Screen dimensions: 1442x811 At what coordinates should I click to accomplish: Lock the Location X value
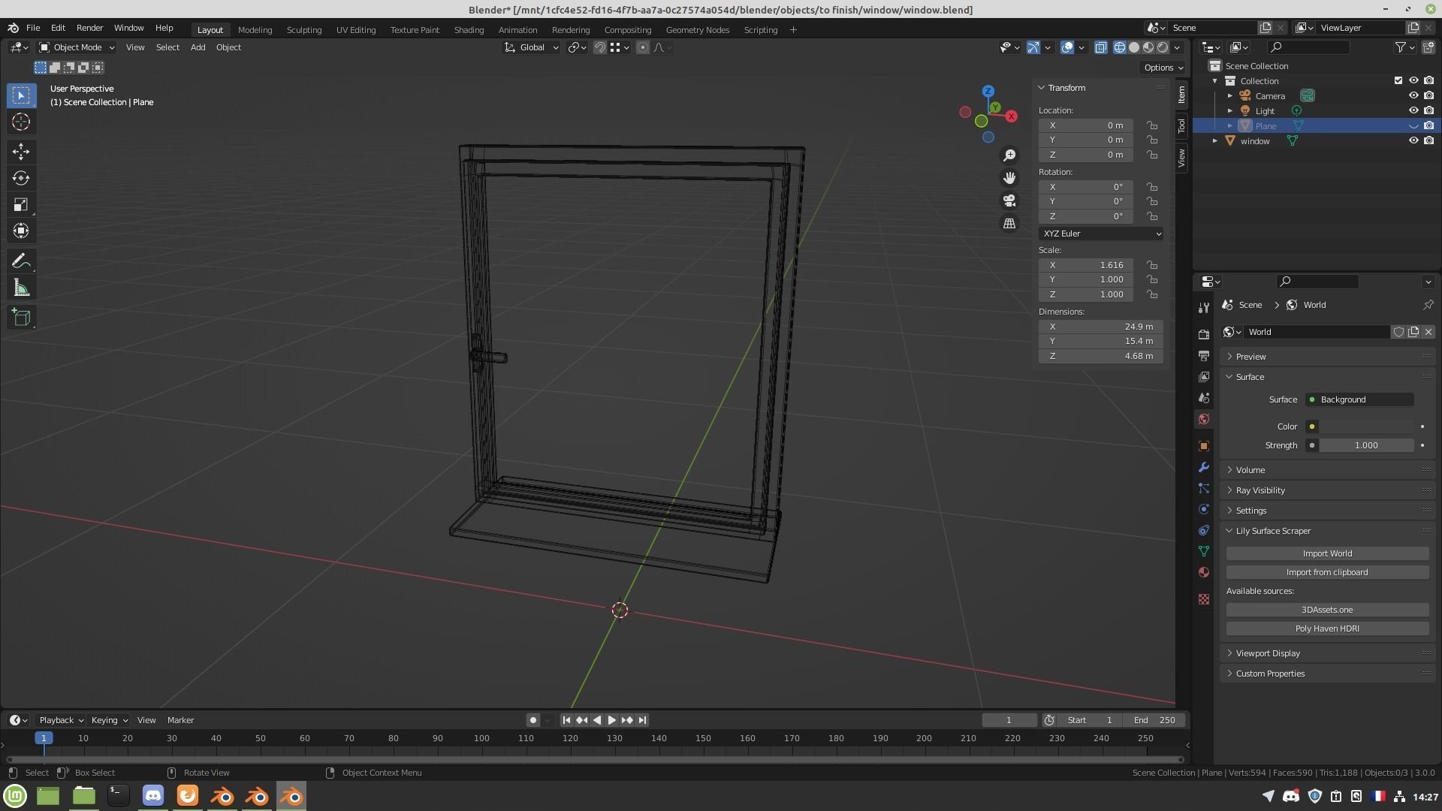[x=1151, y=125]
